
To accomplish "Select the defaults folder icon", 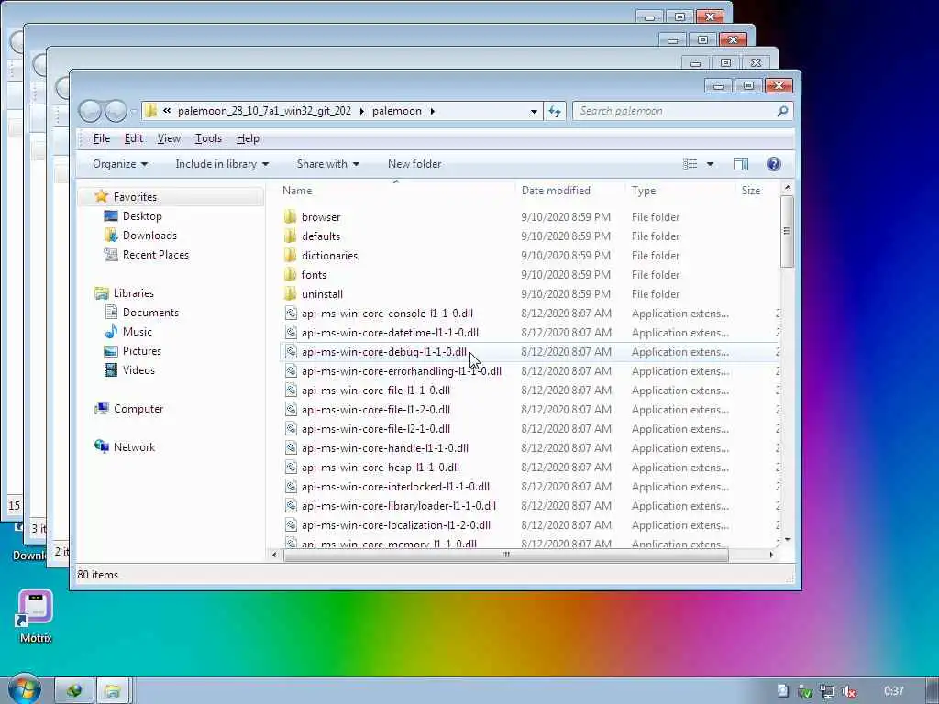I will (291, 236).
